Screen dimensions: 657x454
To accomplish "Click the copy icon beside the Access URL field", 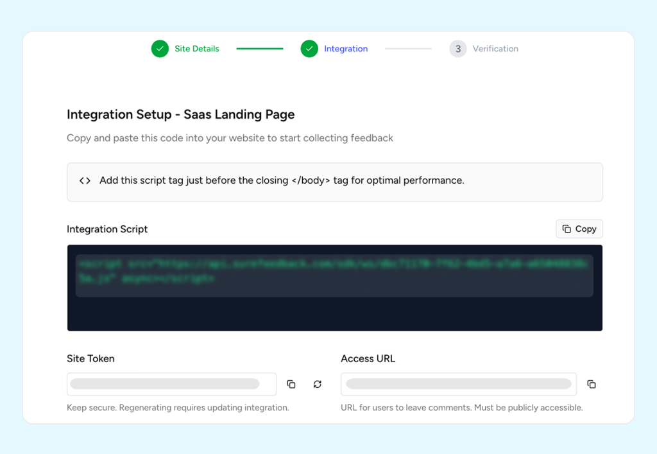I will pyautogui.click(x=591, y=384).
